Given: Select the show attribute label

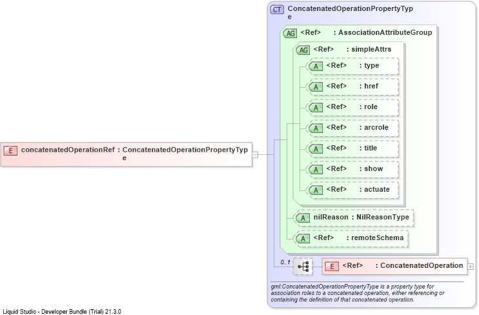Looking at the screenshot, I should pyautogui.click(x=373, y=168).
